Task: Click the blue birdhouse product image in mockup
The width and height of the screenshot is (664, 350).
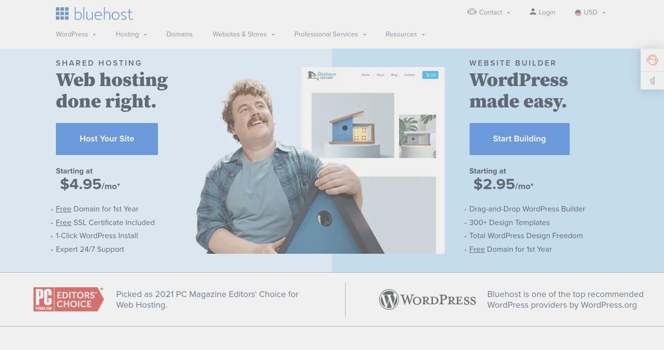Action: coord(353,125)
